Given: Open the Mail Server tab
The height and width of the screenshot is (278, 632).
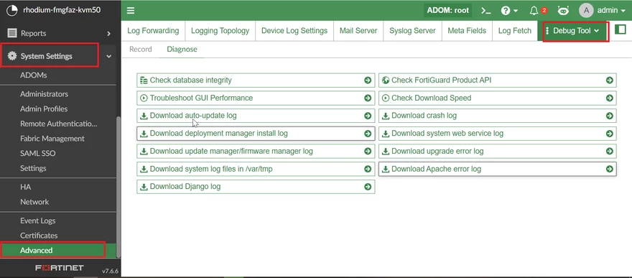Looking at the screenshot, I should (358, 31).
